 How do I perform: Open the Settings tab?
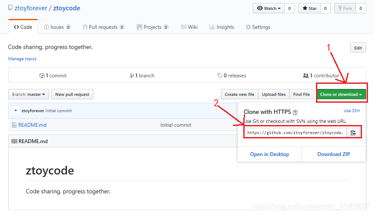[x=258, y=27]
